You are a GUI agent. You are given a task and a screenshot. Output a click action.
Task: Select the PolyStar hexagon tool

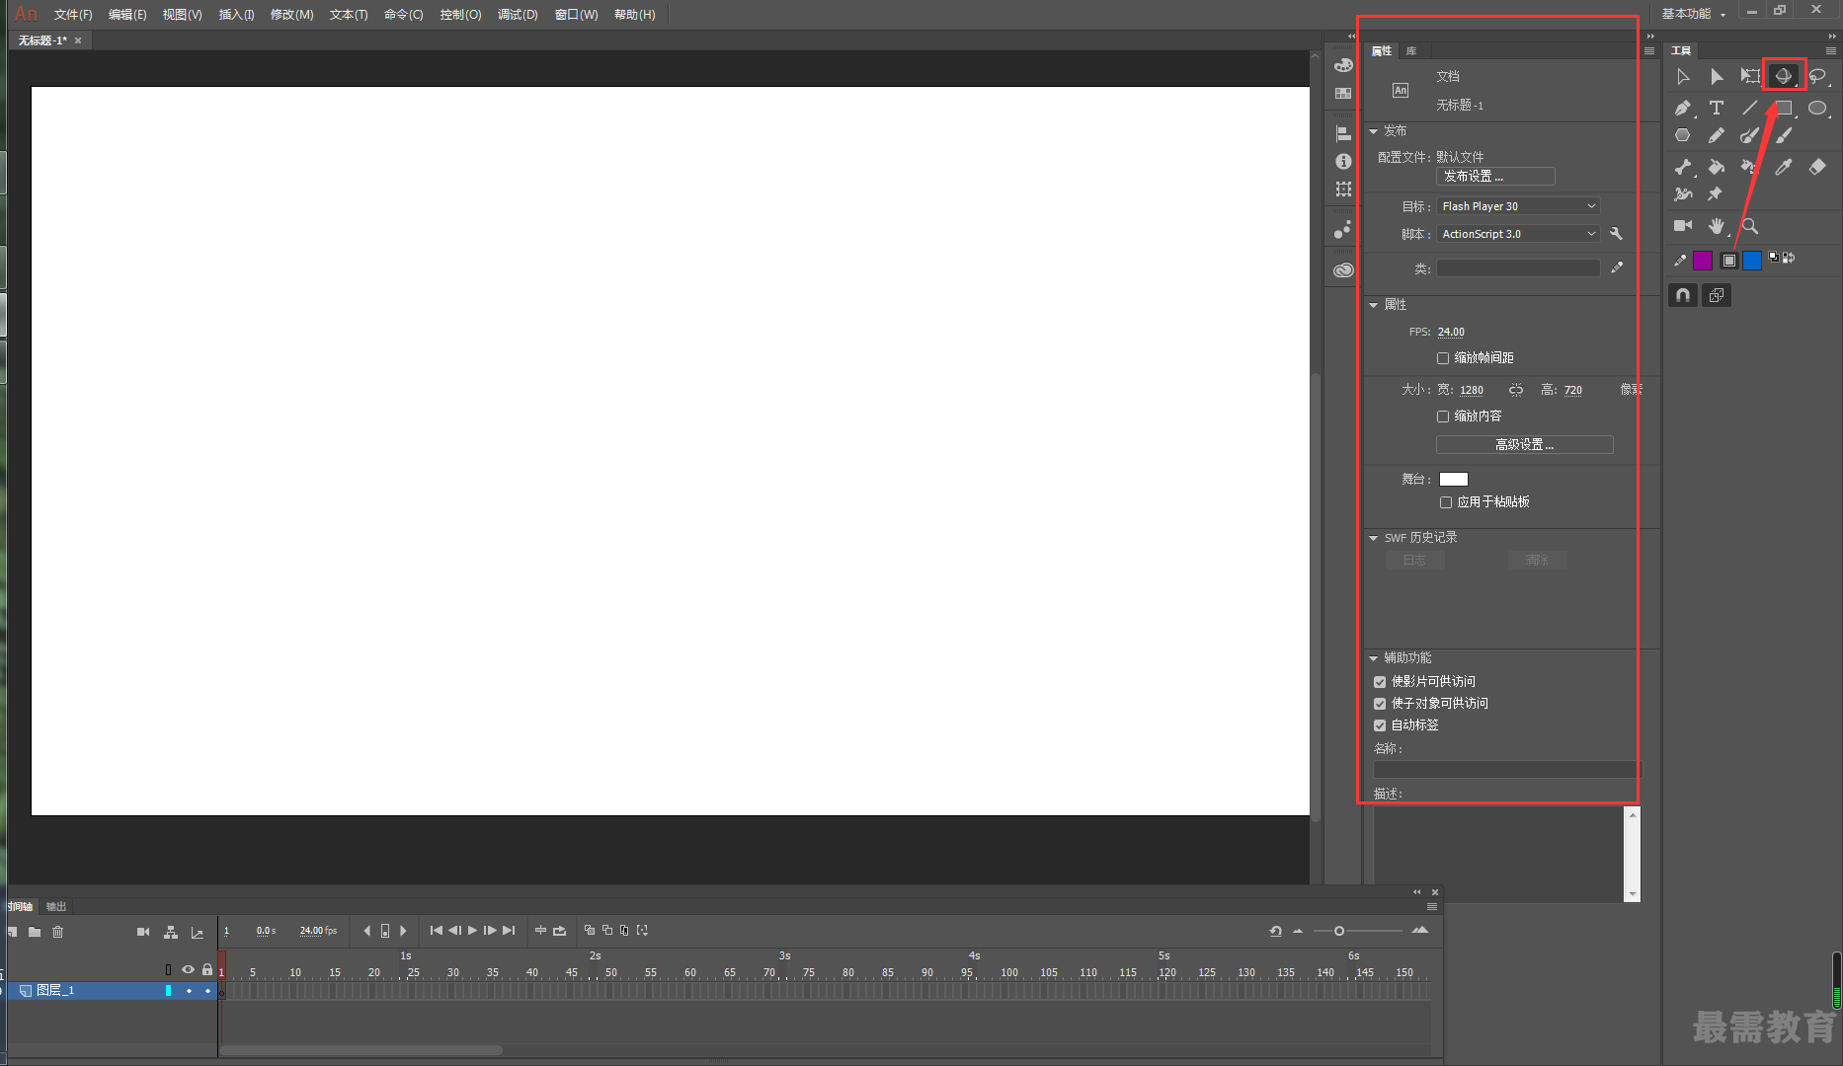pyautogui.click(x=1683, y=135)
